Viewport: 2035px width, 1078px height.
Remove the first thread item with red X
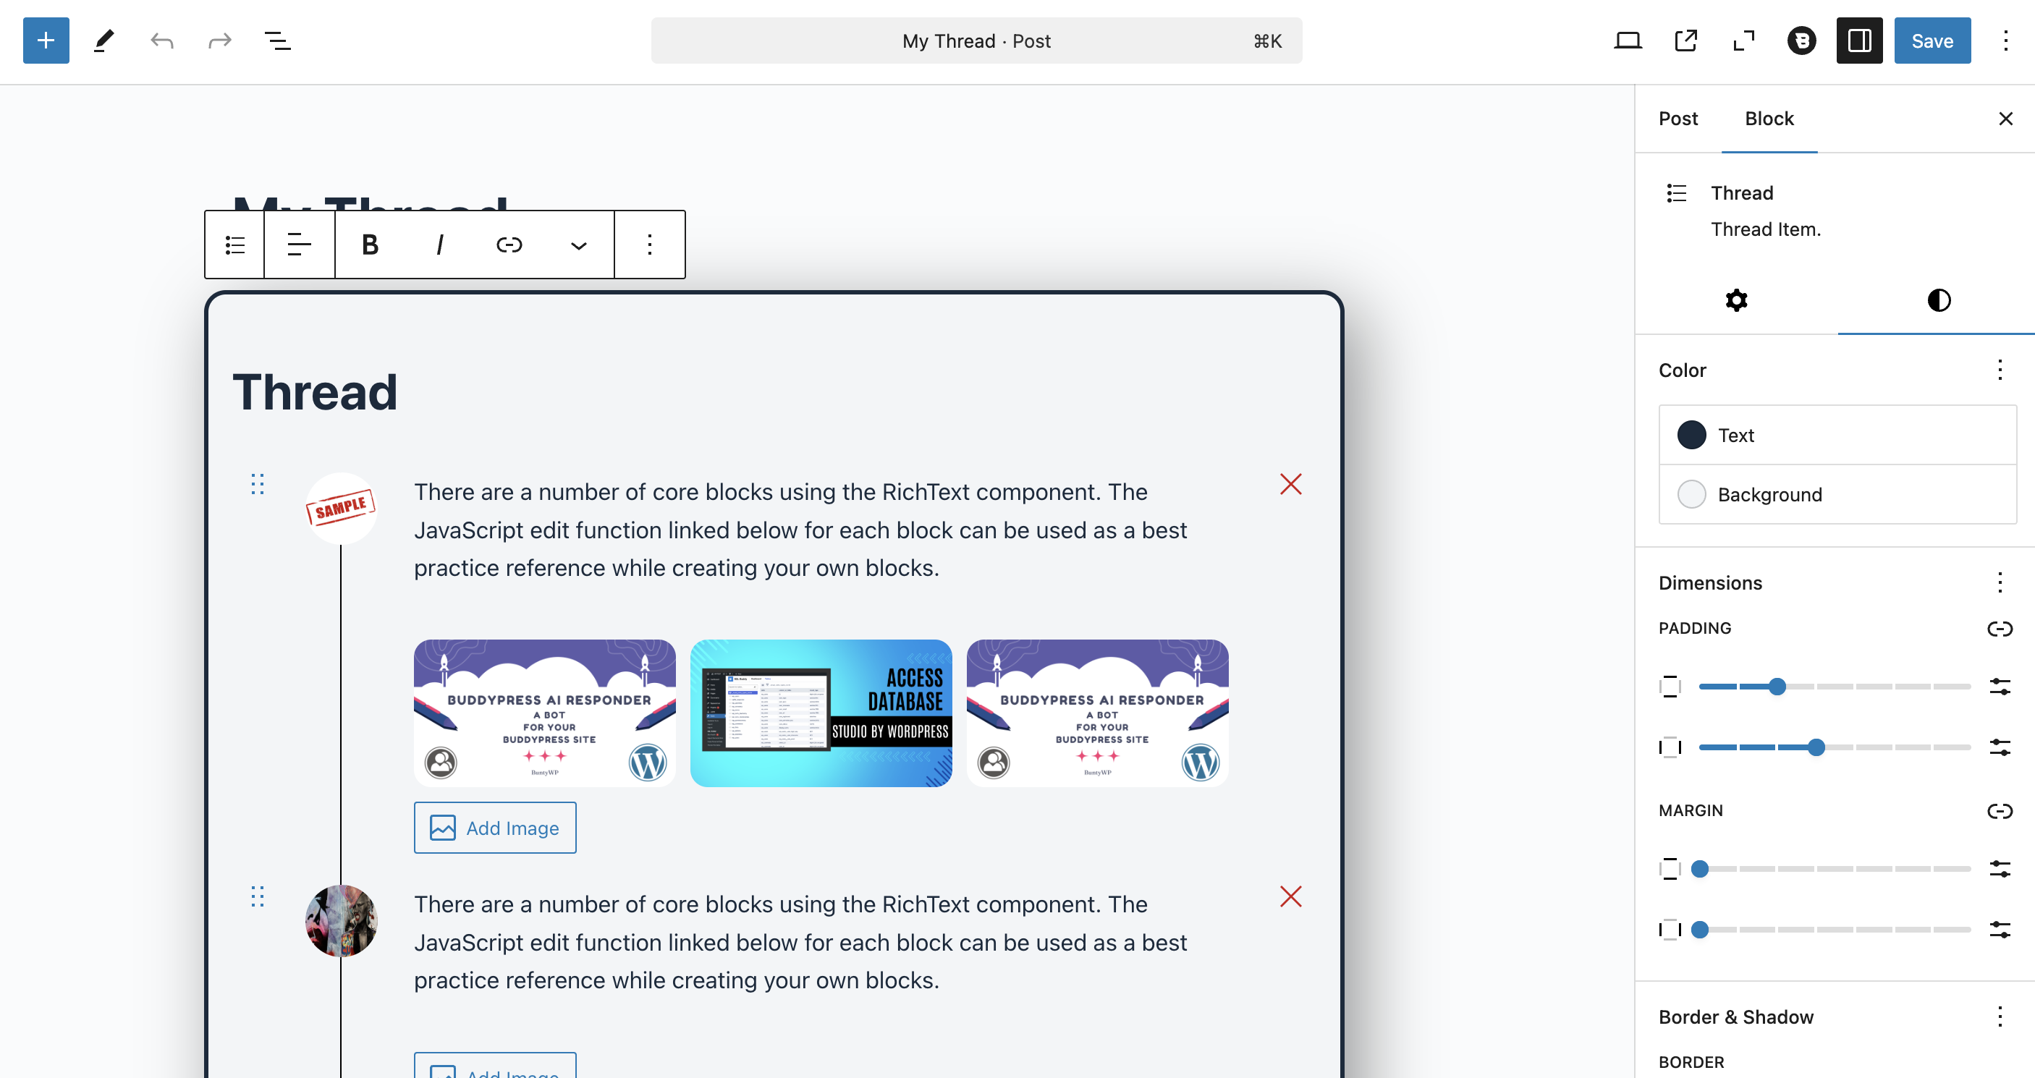tap(1291, 484)
